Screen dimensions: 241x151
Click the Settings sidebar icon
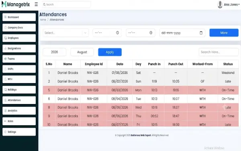(x=5, y=132)
